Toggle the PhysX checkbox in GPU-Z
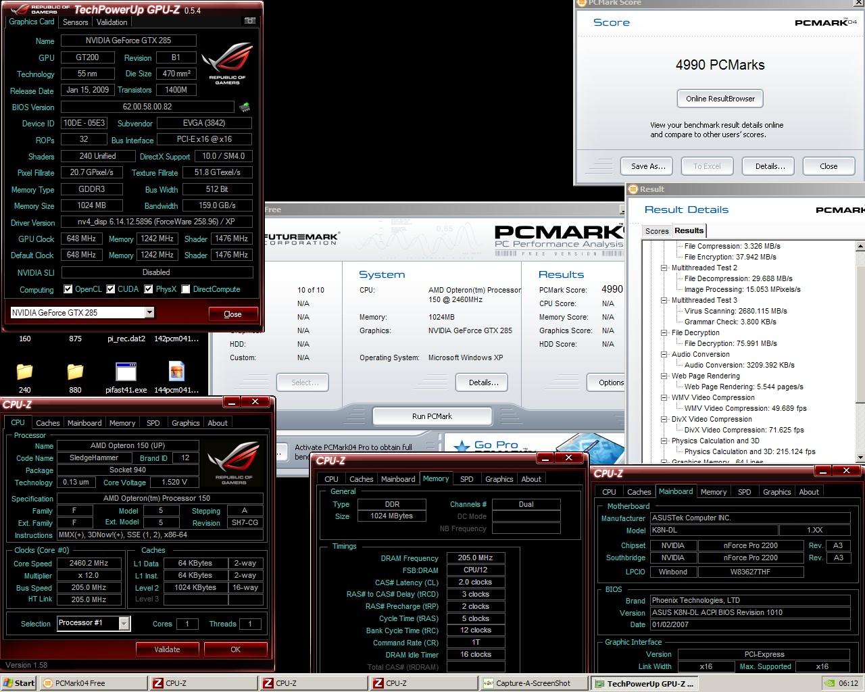 tap(148, 289)
